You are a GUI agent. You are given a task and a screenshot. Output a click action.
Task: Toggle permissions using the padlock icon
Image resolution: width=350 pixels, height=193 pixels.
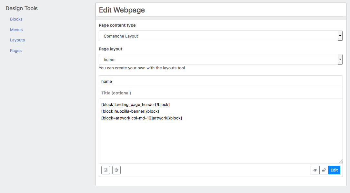click(x=324, y=170)
